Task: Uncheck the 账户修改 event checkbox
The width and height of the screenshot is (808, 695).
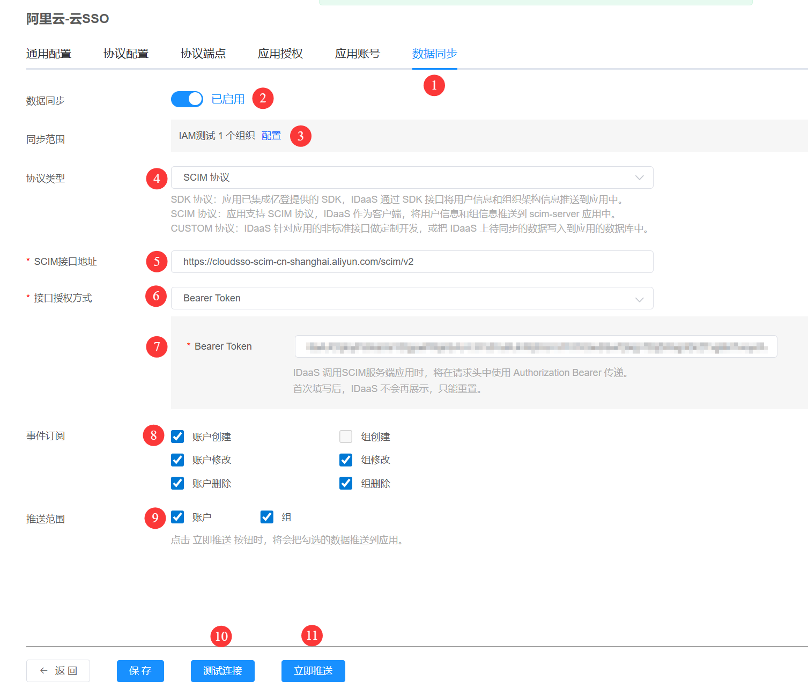Action: pos(177,460)
